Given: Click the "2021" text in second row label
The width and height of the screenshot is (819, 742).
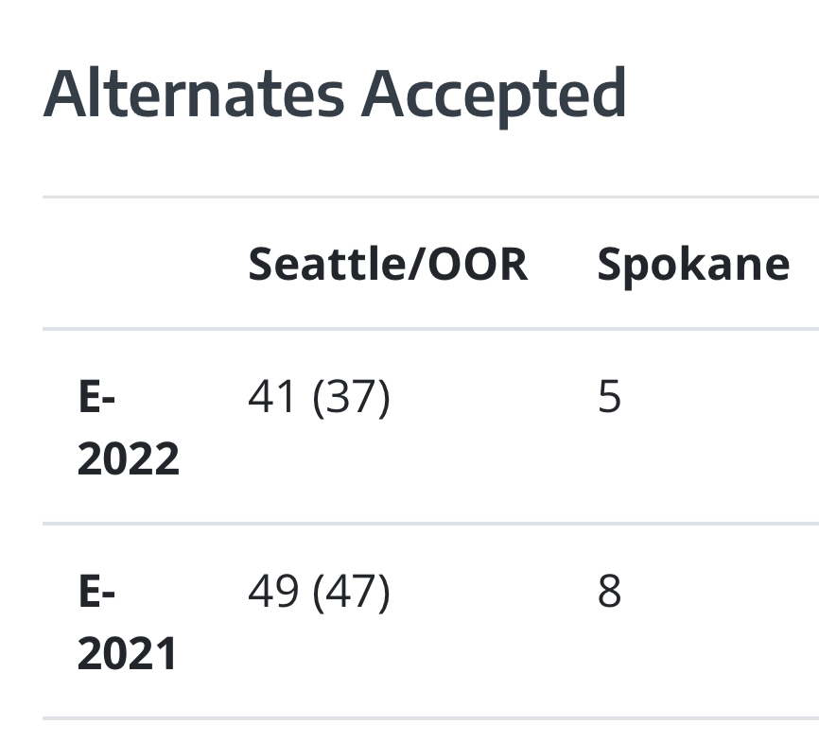Looking at the screenshot, I should click(128, 654).
